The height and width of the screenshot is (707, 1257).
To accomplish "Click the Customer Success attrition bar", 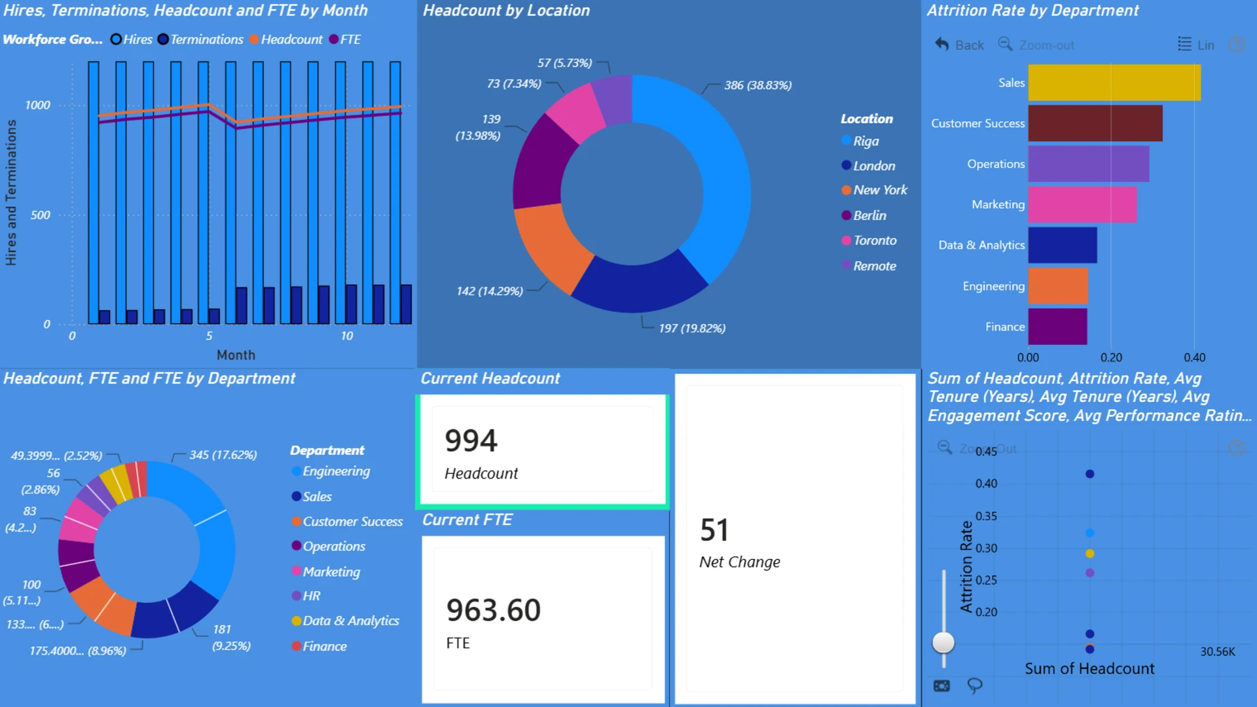I will pos(1095,123).
